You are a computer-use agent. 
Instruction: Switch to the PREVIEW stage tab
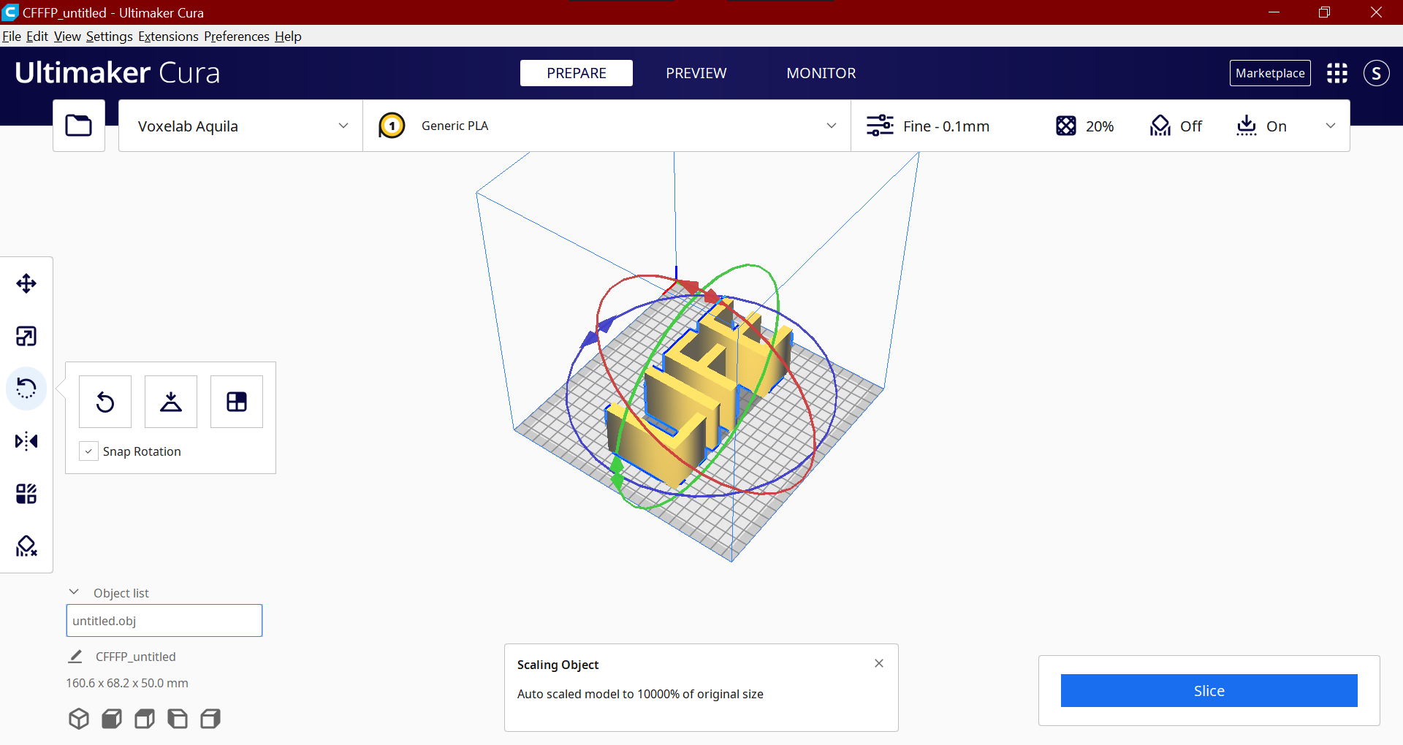pyautogui.click(x=696, y=73)
